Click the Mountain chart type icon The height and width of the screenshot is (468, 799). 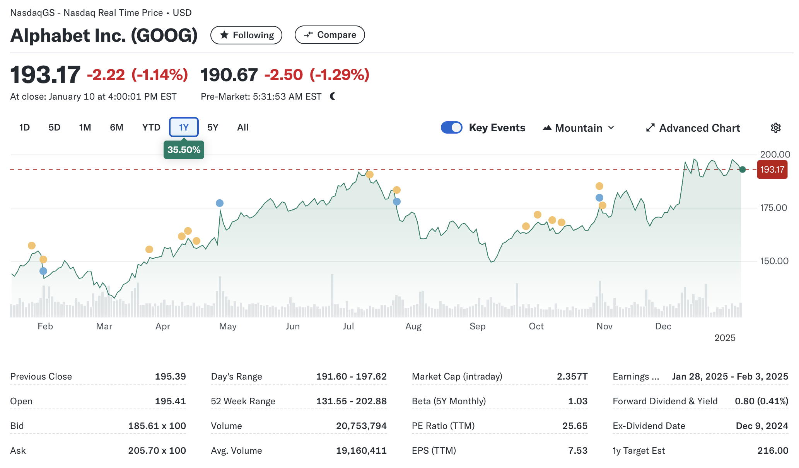547,128
